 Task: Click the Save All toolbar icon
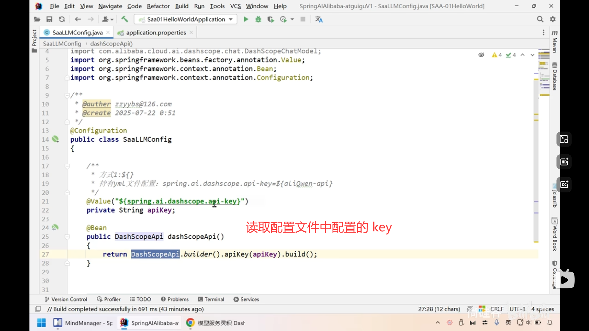coord(49,19)
